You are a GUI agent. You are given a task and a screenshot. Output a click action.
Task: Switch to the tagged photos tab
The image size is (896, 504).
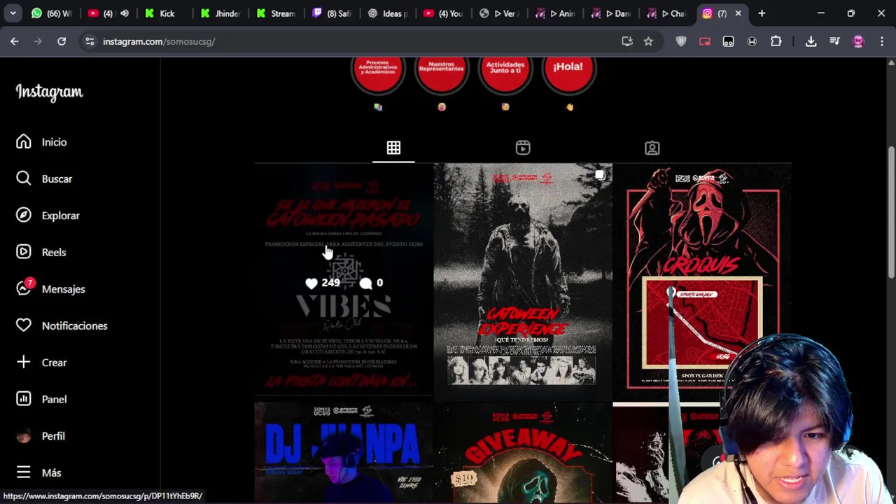pos(652,148)
